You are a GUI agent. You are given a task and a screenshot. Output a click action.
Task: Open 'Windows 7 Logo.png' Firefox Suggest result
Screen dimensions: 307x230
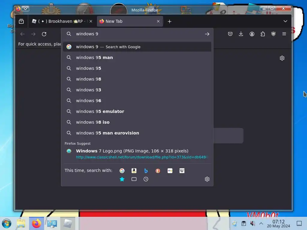click(137, 154)
